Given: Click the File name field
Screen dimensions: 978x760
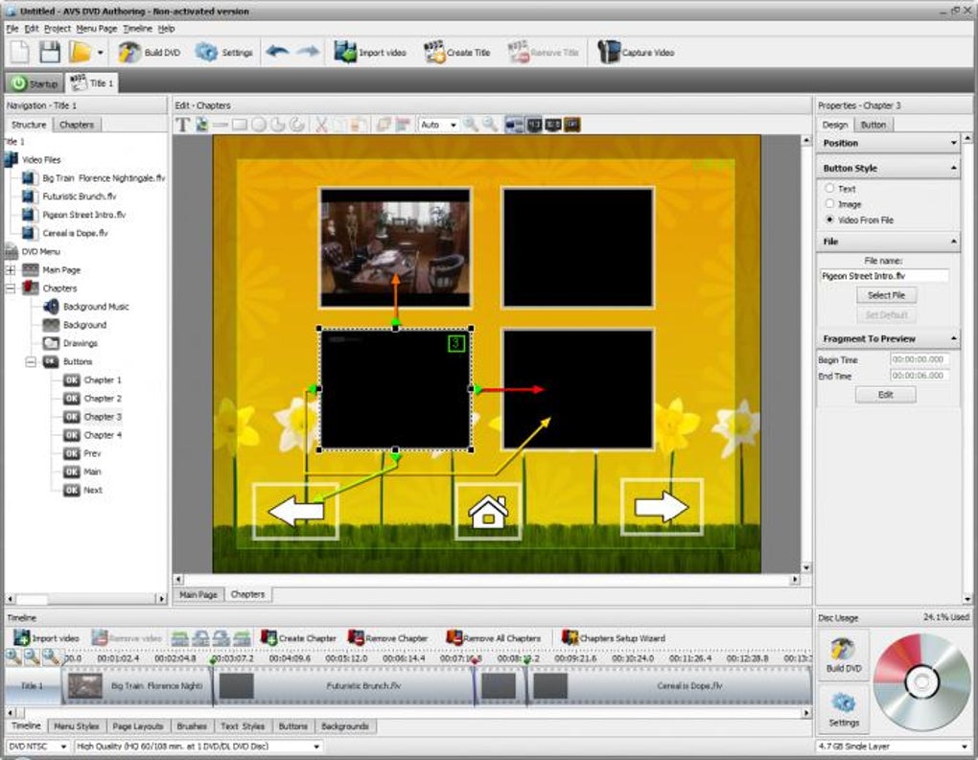Looking at the screenshot, I should (x=884, y=276).
